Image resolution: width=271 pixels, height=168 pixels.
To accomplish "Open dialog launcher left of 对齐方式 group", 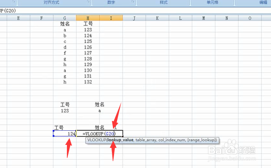I will 14,2.
